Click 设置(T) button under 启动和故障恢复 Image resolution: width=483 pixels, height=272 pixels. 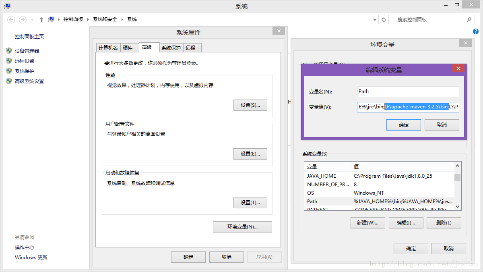pos(250,203)
